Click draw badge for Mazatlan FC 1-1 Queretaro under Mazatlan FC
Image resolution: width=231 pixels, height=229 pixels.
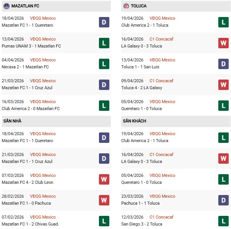tap(104, 22)
